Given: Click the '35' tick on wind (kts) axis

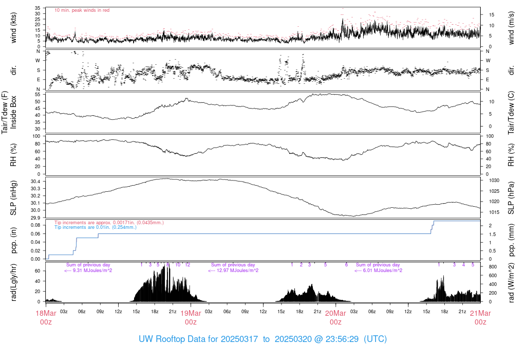Looking at the screenshot, I should (37, 8).
